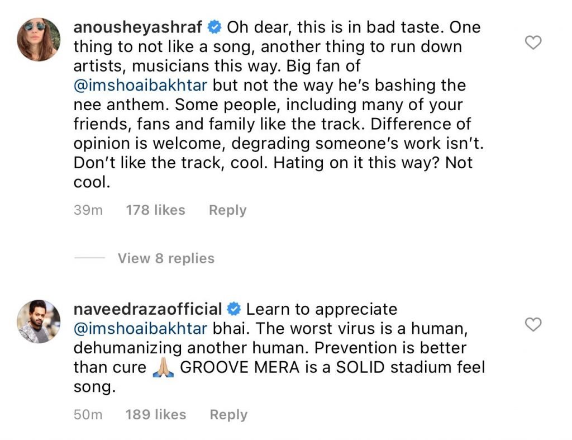Like anousheyashraf's comment with the heart
Viewport: 572px width, 440px height.
tap(535, 42)
